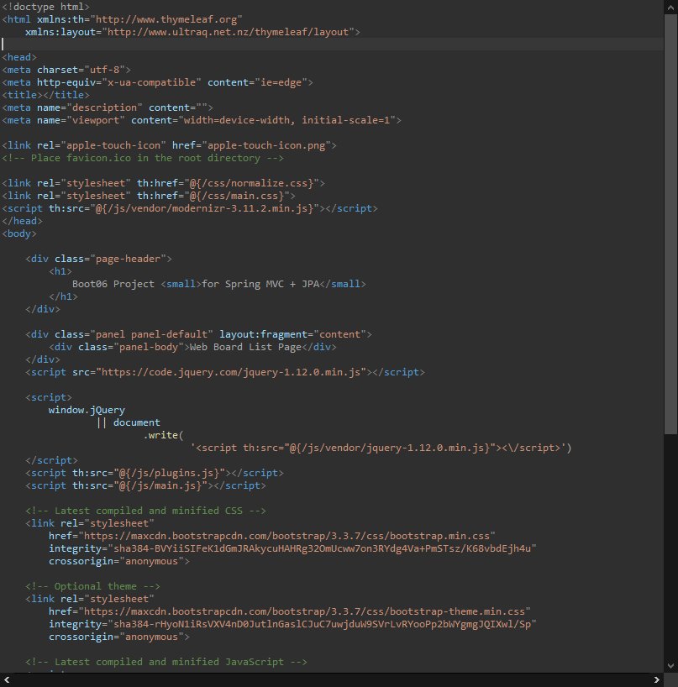
Task: Click the div class="page-header" line
Action: click(98, 259)
